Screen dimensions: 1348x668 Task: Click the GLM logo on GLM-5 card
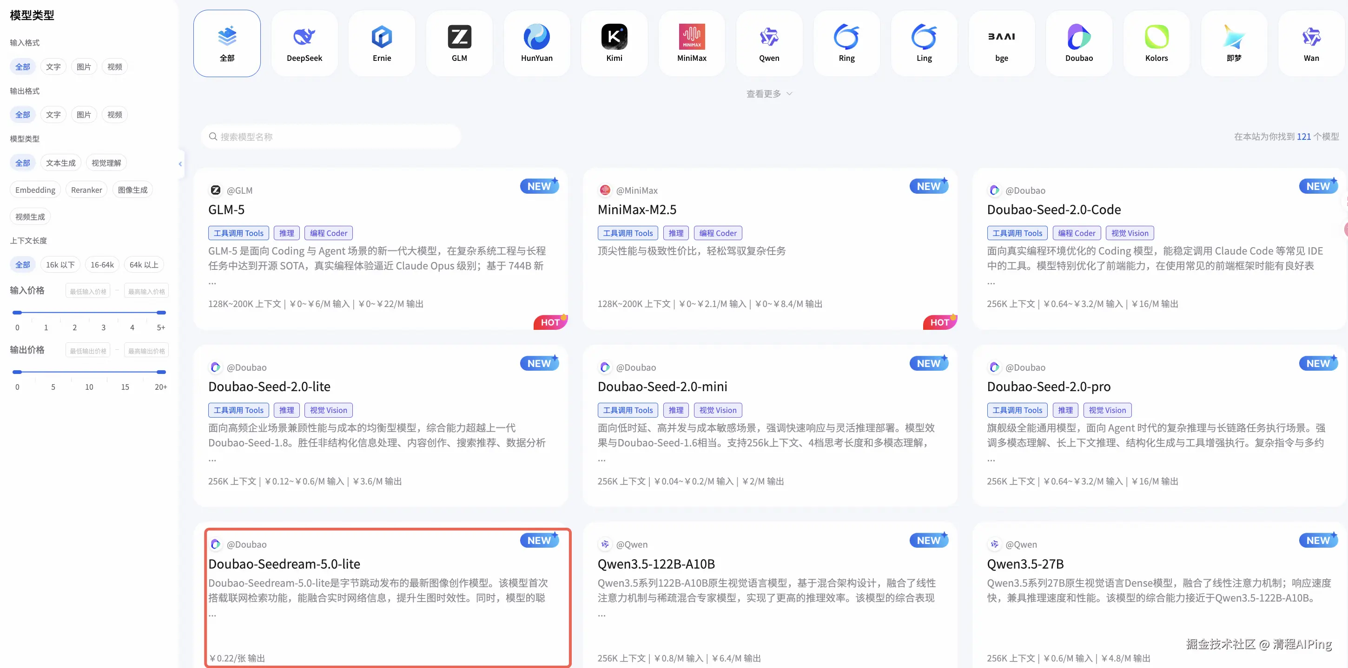tap(215, 190)
